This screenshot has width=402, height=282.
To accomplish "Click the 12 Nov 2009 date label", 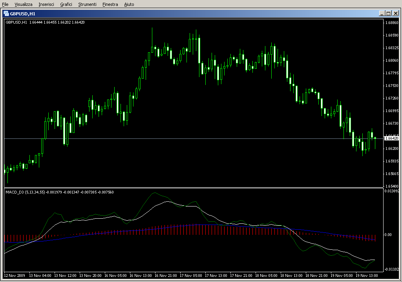I will tap(15, 276).
